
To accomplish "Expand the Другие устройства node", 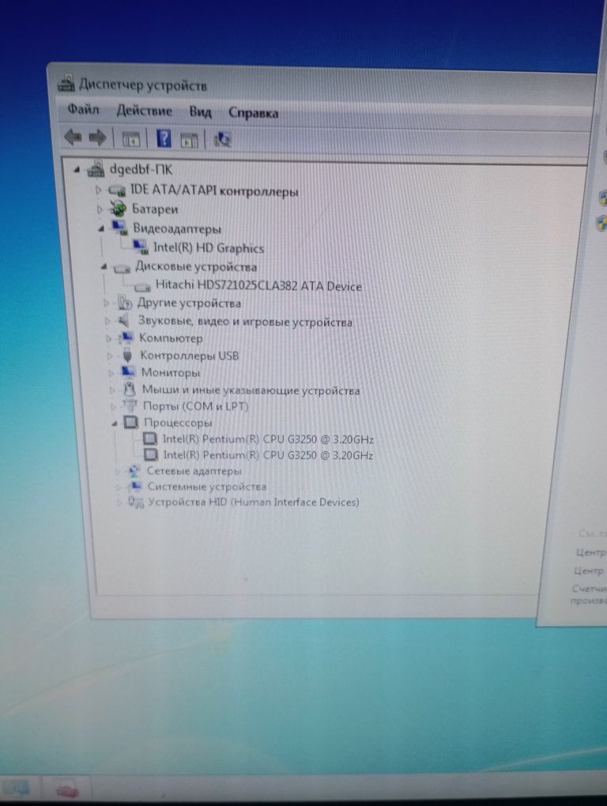I will coord(106,303).
